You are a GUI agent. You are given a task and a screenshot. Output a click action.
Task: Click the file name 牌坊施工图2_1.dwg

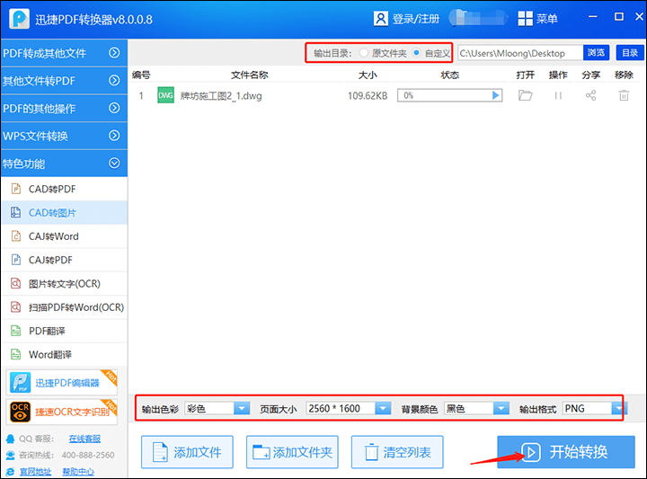[x=221, y=96]
